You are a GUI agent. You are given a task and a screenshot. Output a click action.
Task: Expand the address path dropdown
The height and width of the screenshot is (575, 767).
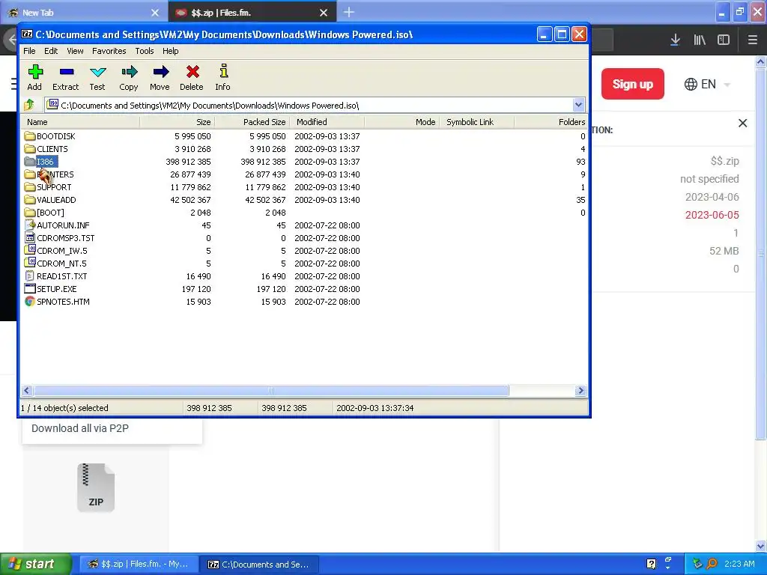click(x=579, y=105)
